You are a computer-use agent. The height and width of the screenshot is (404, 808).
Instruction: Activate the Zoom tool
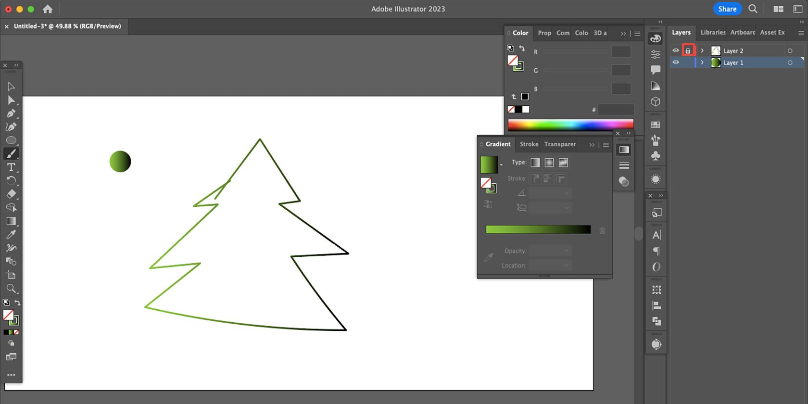[x=11, y=289]
